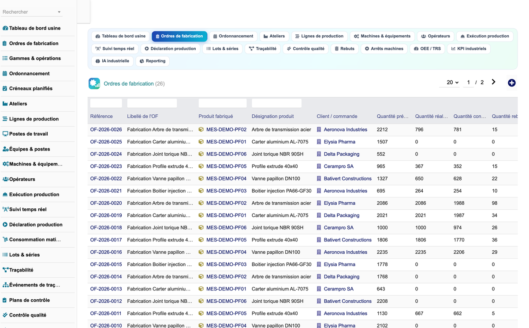Switch to Déclaration production tab
This screenshot has width=529, height=328.
[x=170, y=49]
